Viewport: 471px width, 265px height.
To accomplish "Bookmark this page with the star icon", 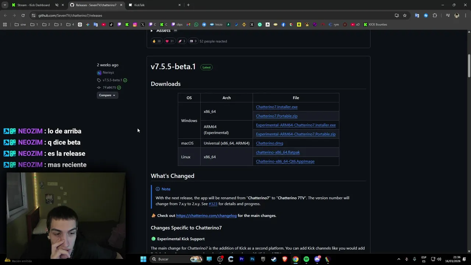I will pyautogui.click(x=405, y=15).
